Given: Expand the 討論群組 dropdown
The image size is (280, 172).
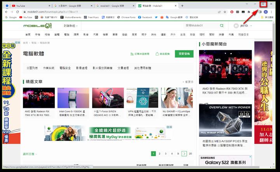Looking at the screenshot, I should click(x=71, y=26).
